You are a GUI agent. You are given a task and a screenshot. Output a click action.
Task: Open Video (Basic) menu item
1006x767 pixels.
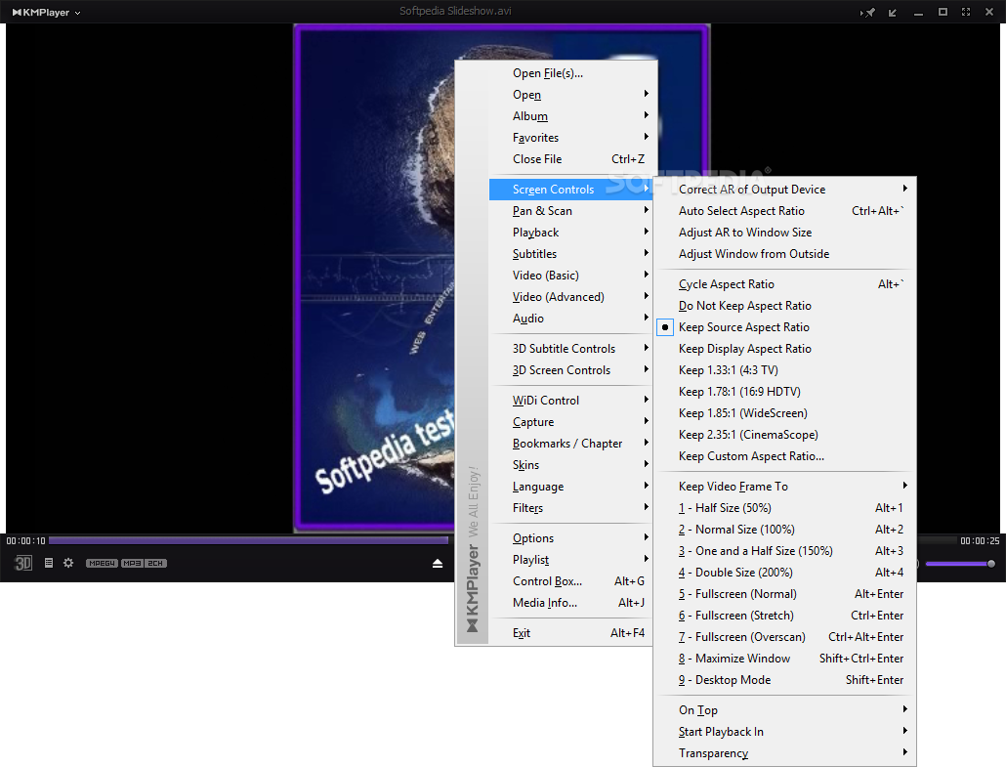[x=570, y=276]
